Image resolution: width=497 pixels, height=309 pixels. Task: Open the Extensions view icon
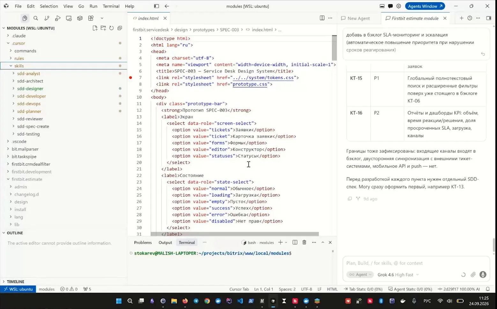pyautogui.click(x=91, y=18)
